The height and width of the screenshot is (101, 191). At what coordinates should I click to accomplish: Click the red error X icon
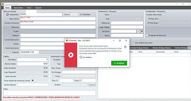pyautogui.click(x=71, y=55)
